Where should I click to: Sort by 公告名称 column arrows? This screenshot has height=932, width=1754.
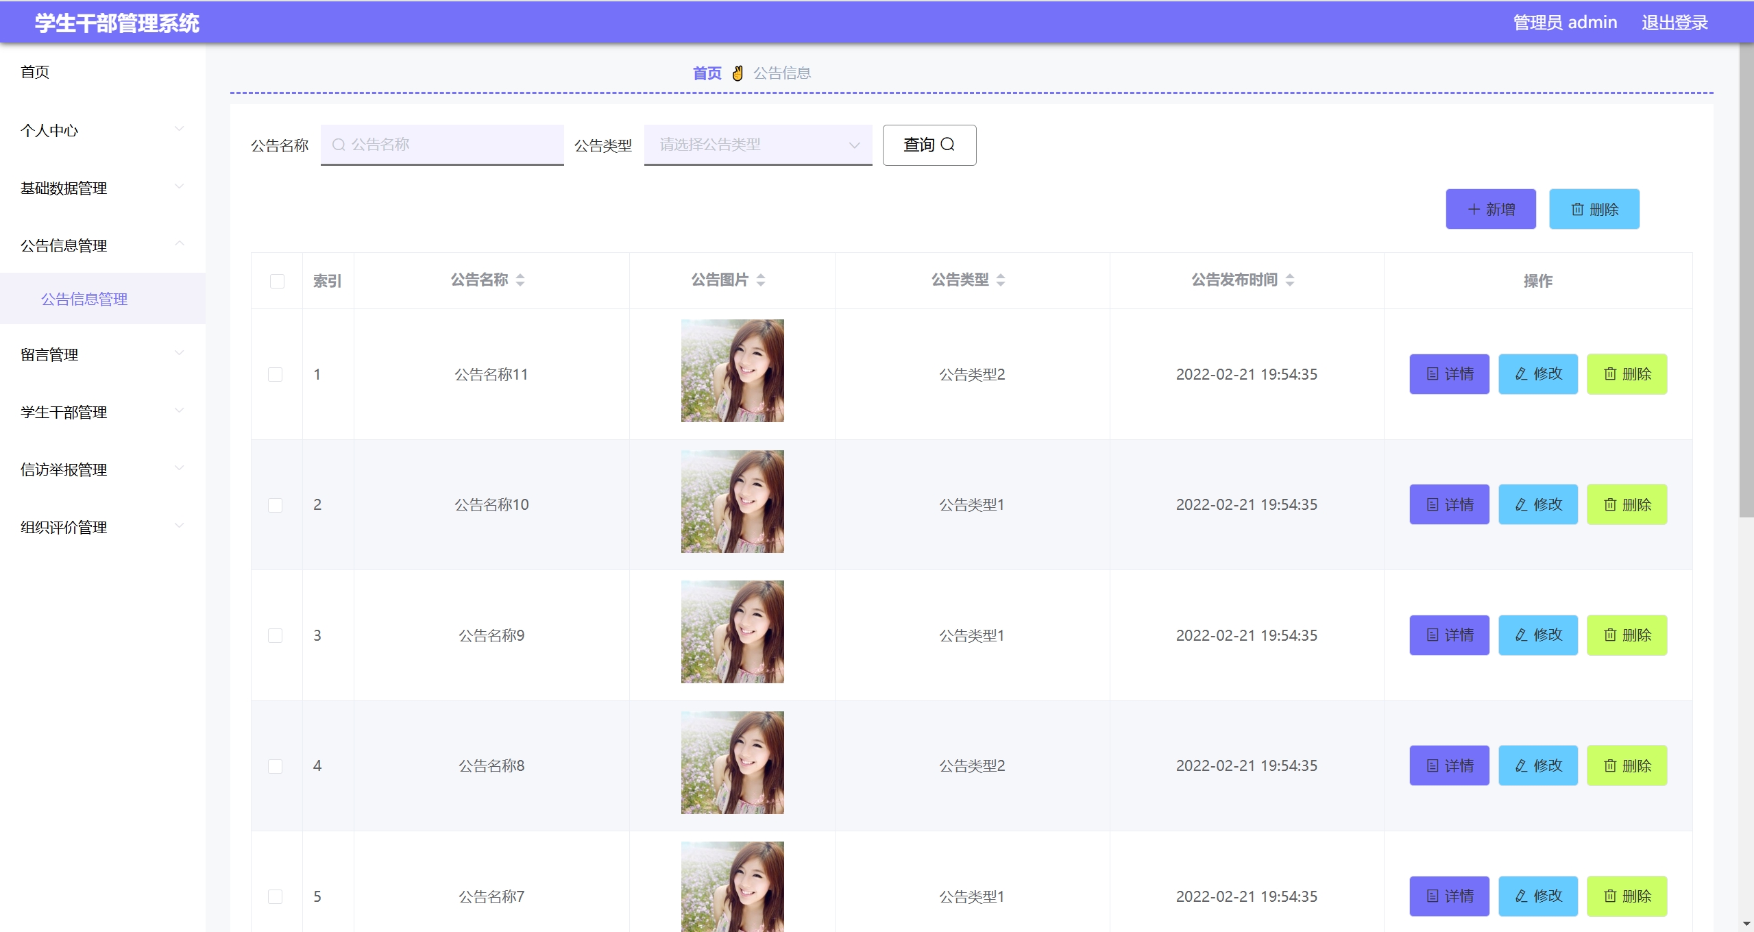point(520,280)
